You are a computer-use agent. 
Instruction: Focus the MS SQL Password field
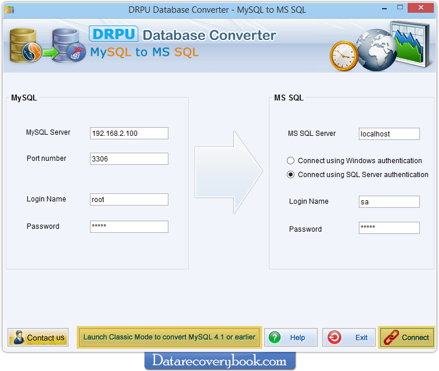(x=389, y=228)
